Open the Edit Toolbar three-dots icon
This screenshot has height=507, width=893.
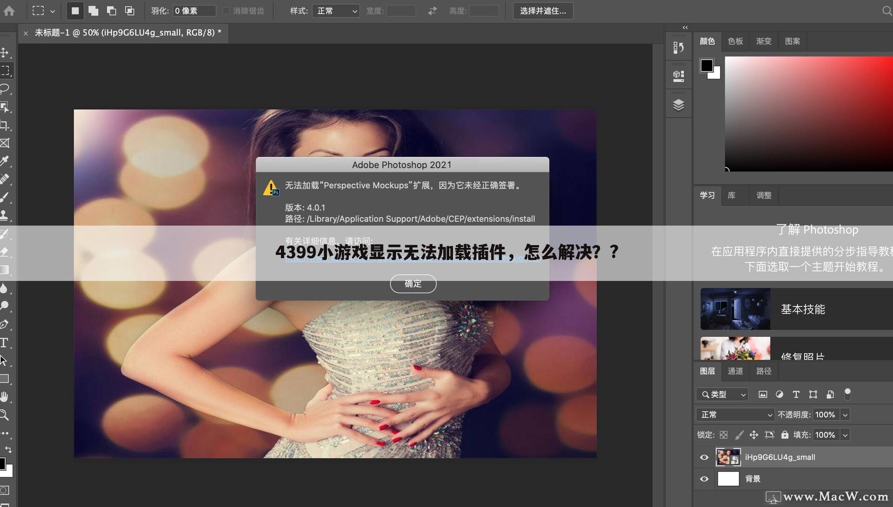point(5,433)
